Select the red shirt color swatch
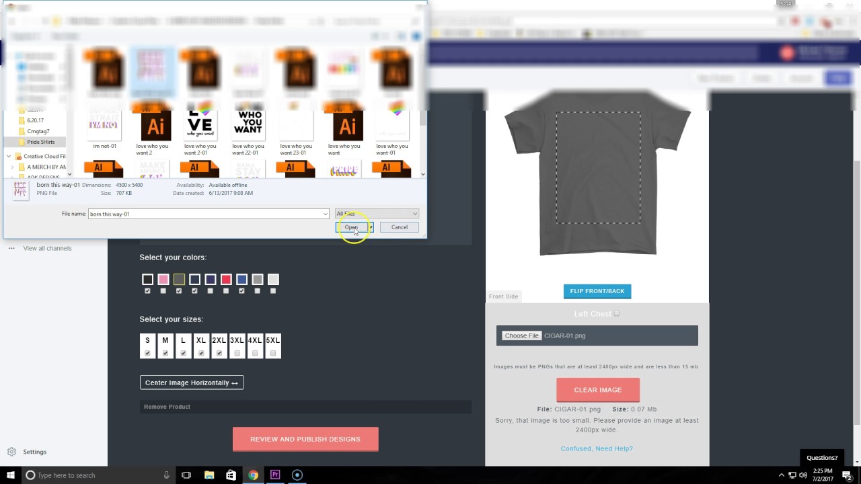The height and width of the screenshot is (484, 861). [226, 279]
